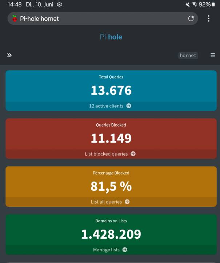Tap the settings gear in status bar
The width and height of the screenshot is (220, 263).
[x=59, y=4]
